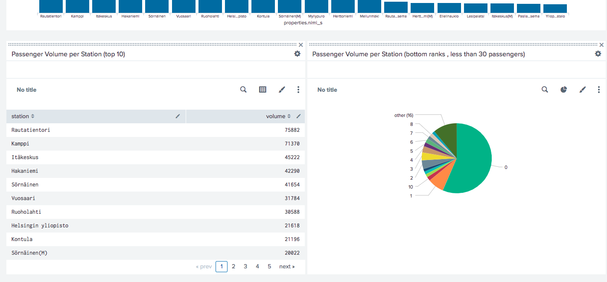Click the edit pencil on the volume column

[298, 116]
